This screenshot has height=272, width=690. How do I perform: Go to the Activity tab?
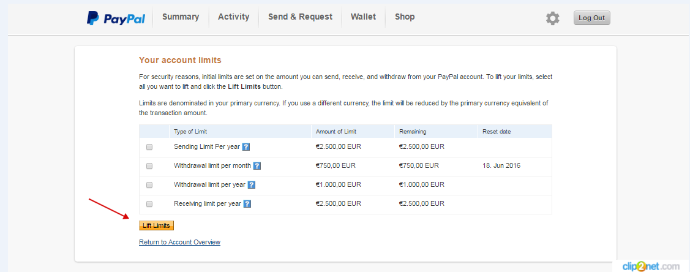point(234,17)
